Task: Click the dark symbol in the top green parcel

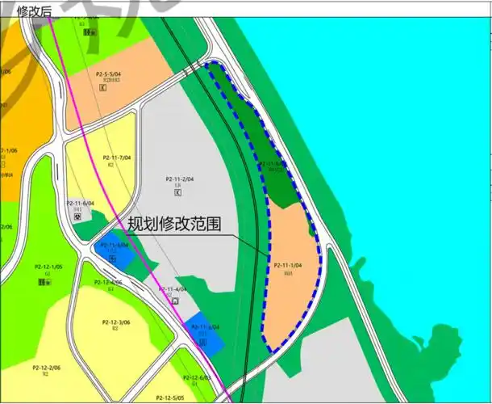Action: point(90,32)
